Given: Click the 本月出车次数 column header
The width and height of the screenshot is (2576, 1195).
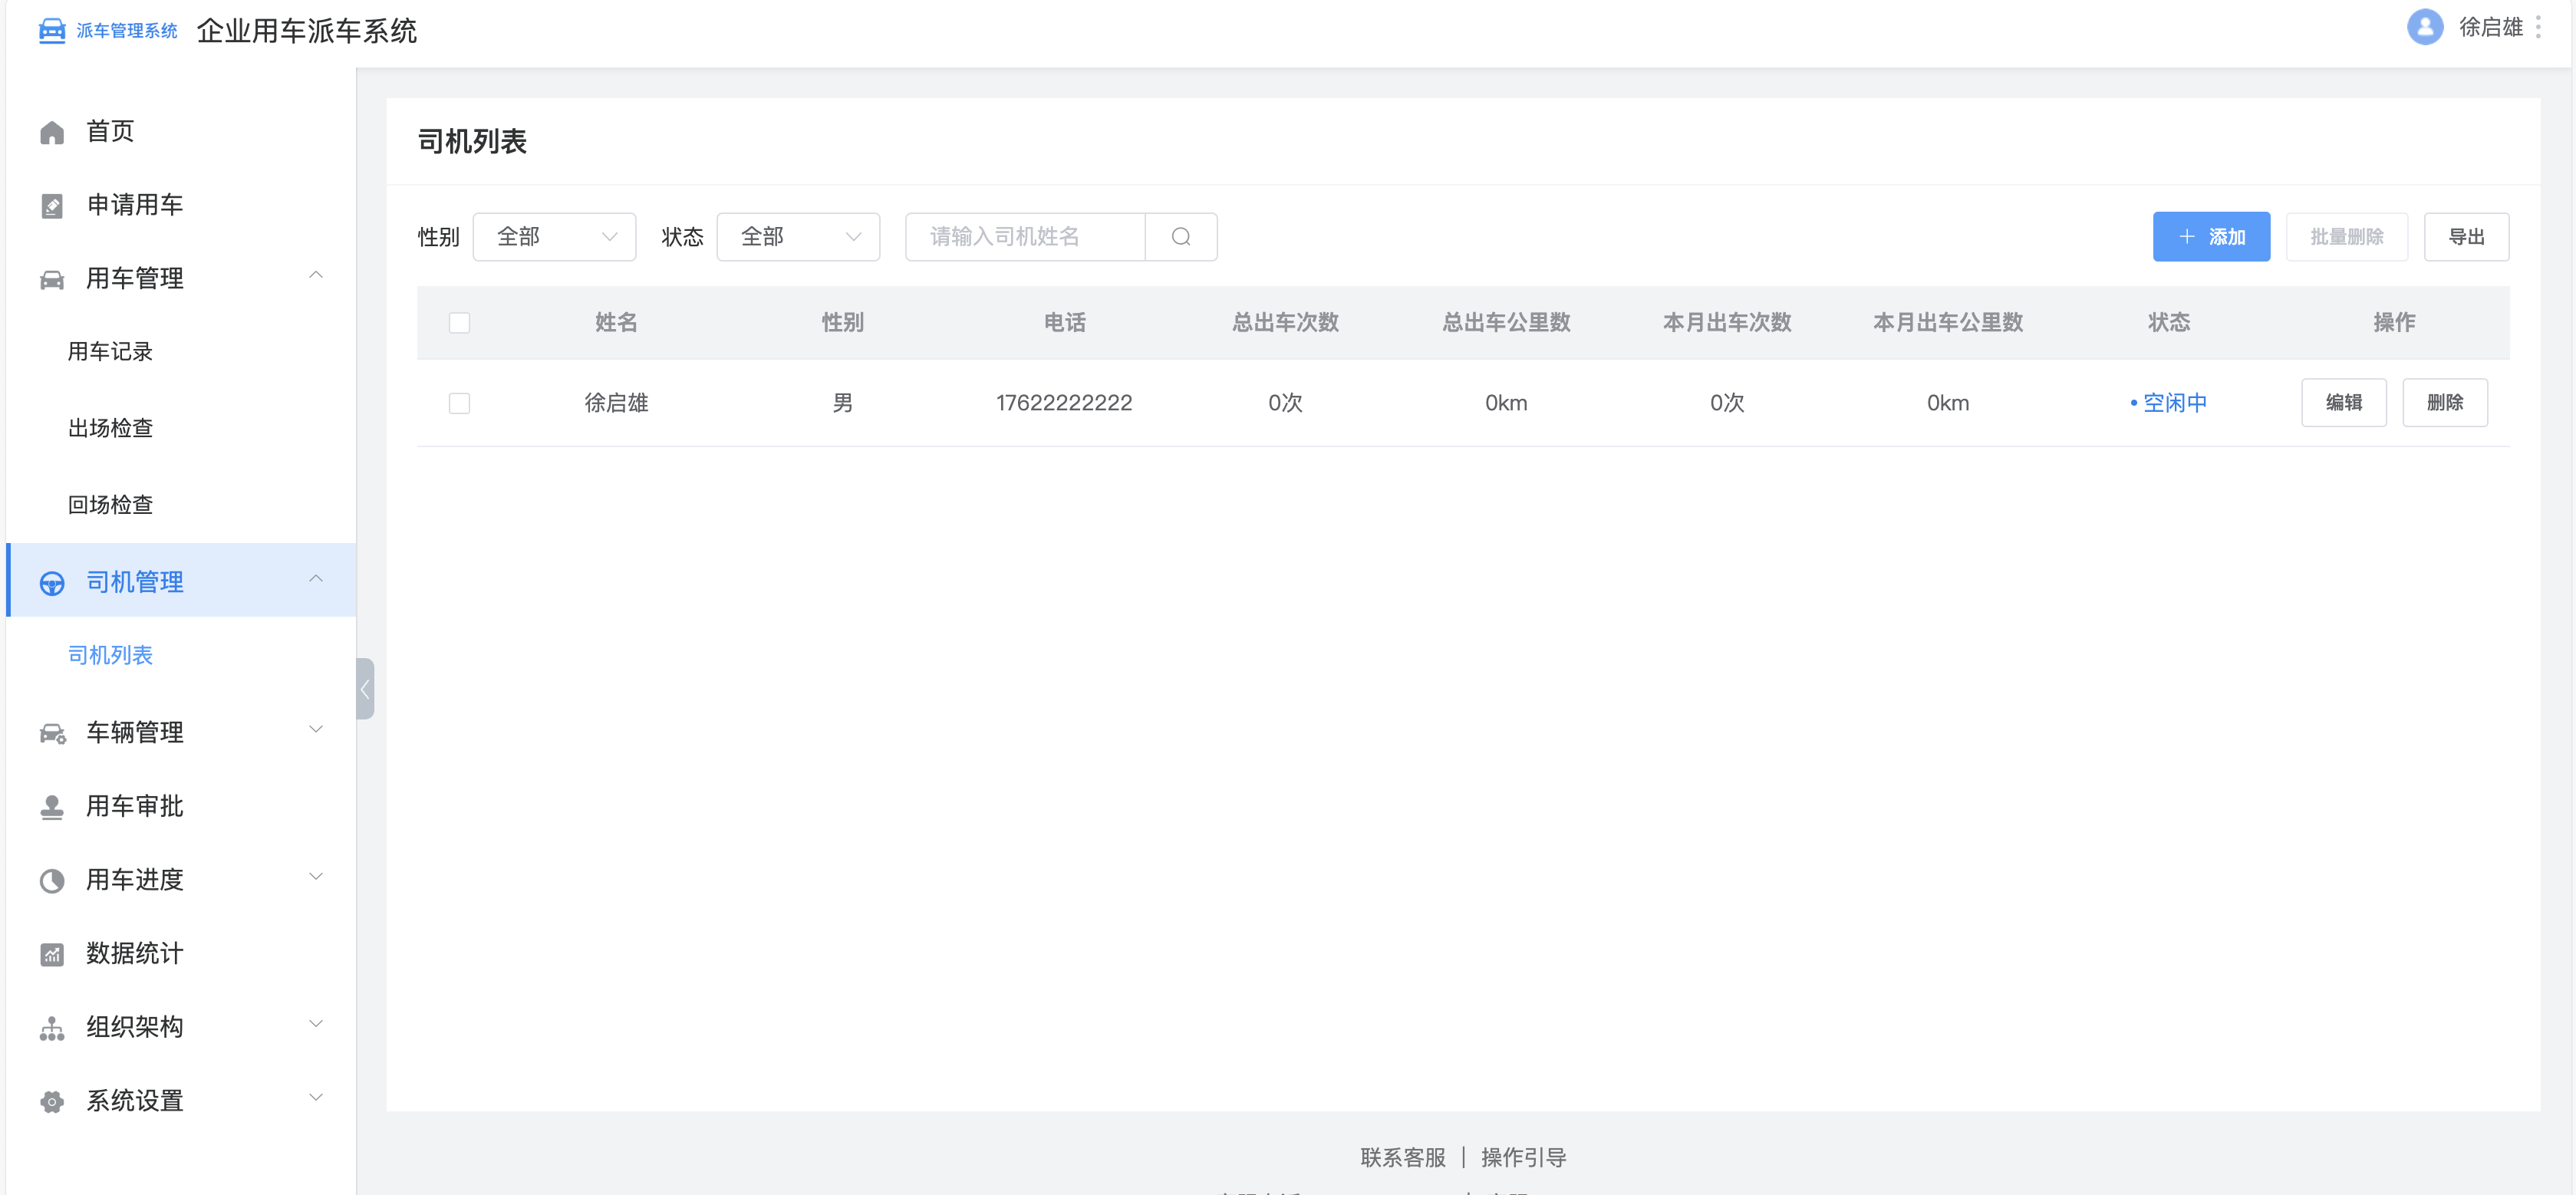Looking at the screenshot, I should [1727, 323].
